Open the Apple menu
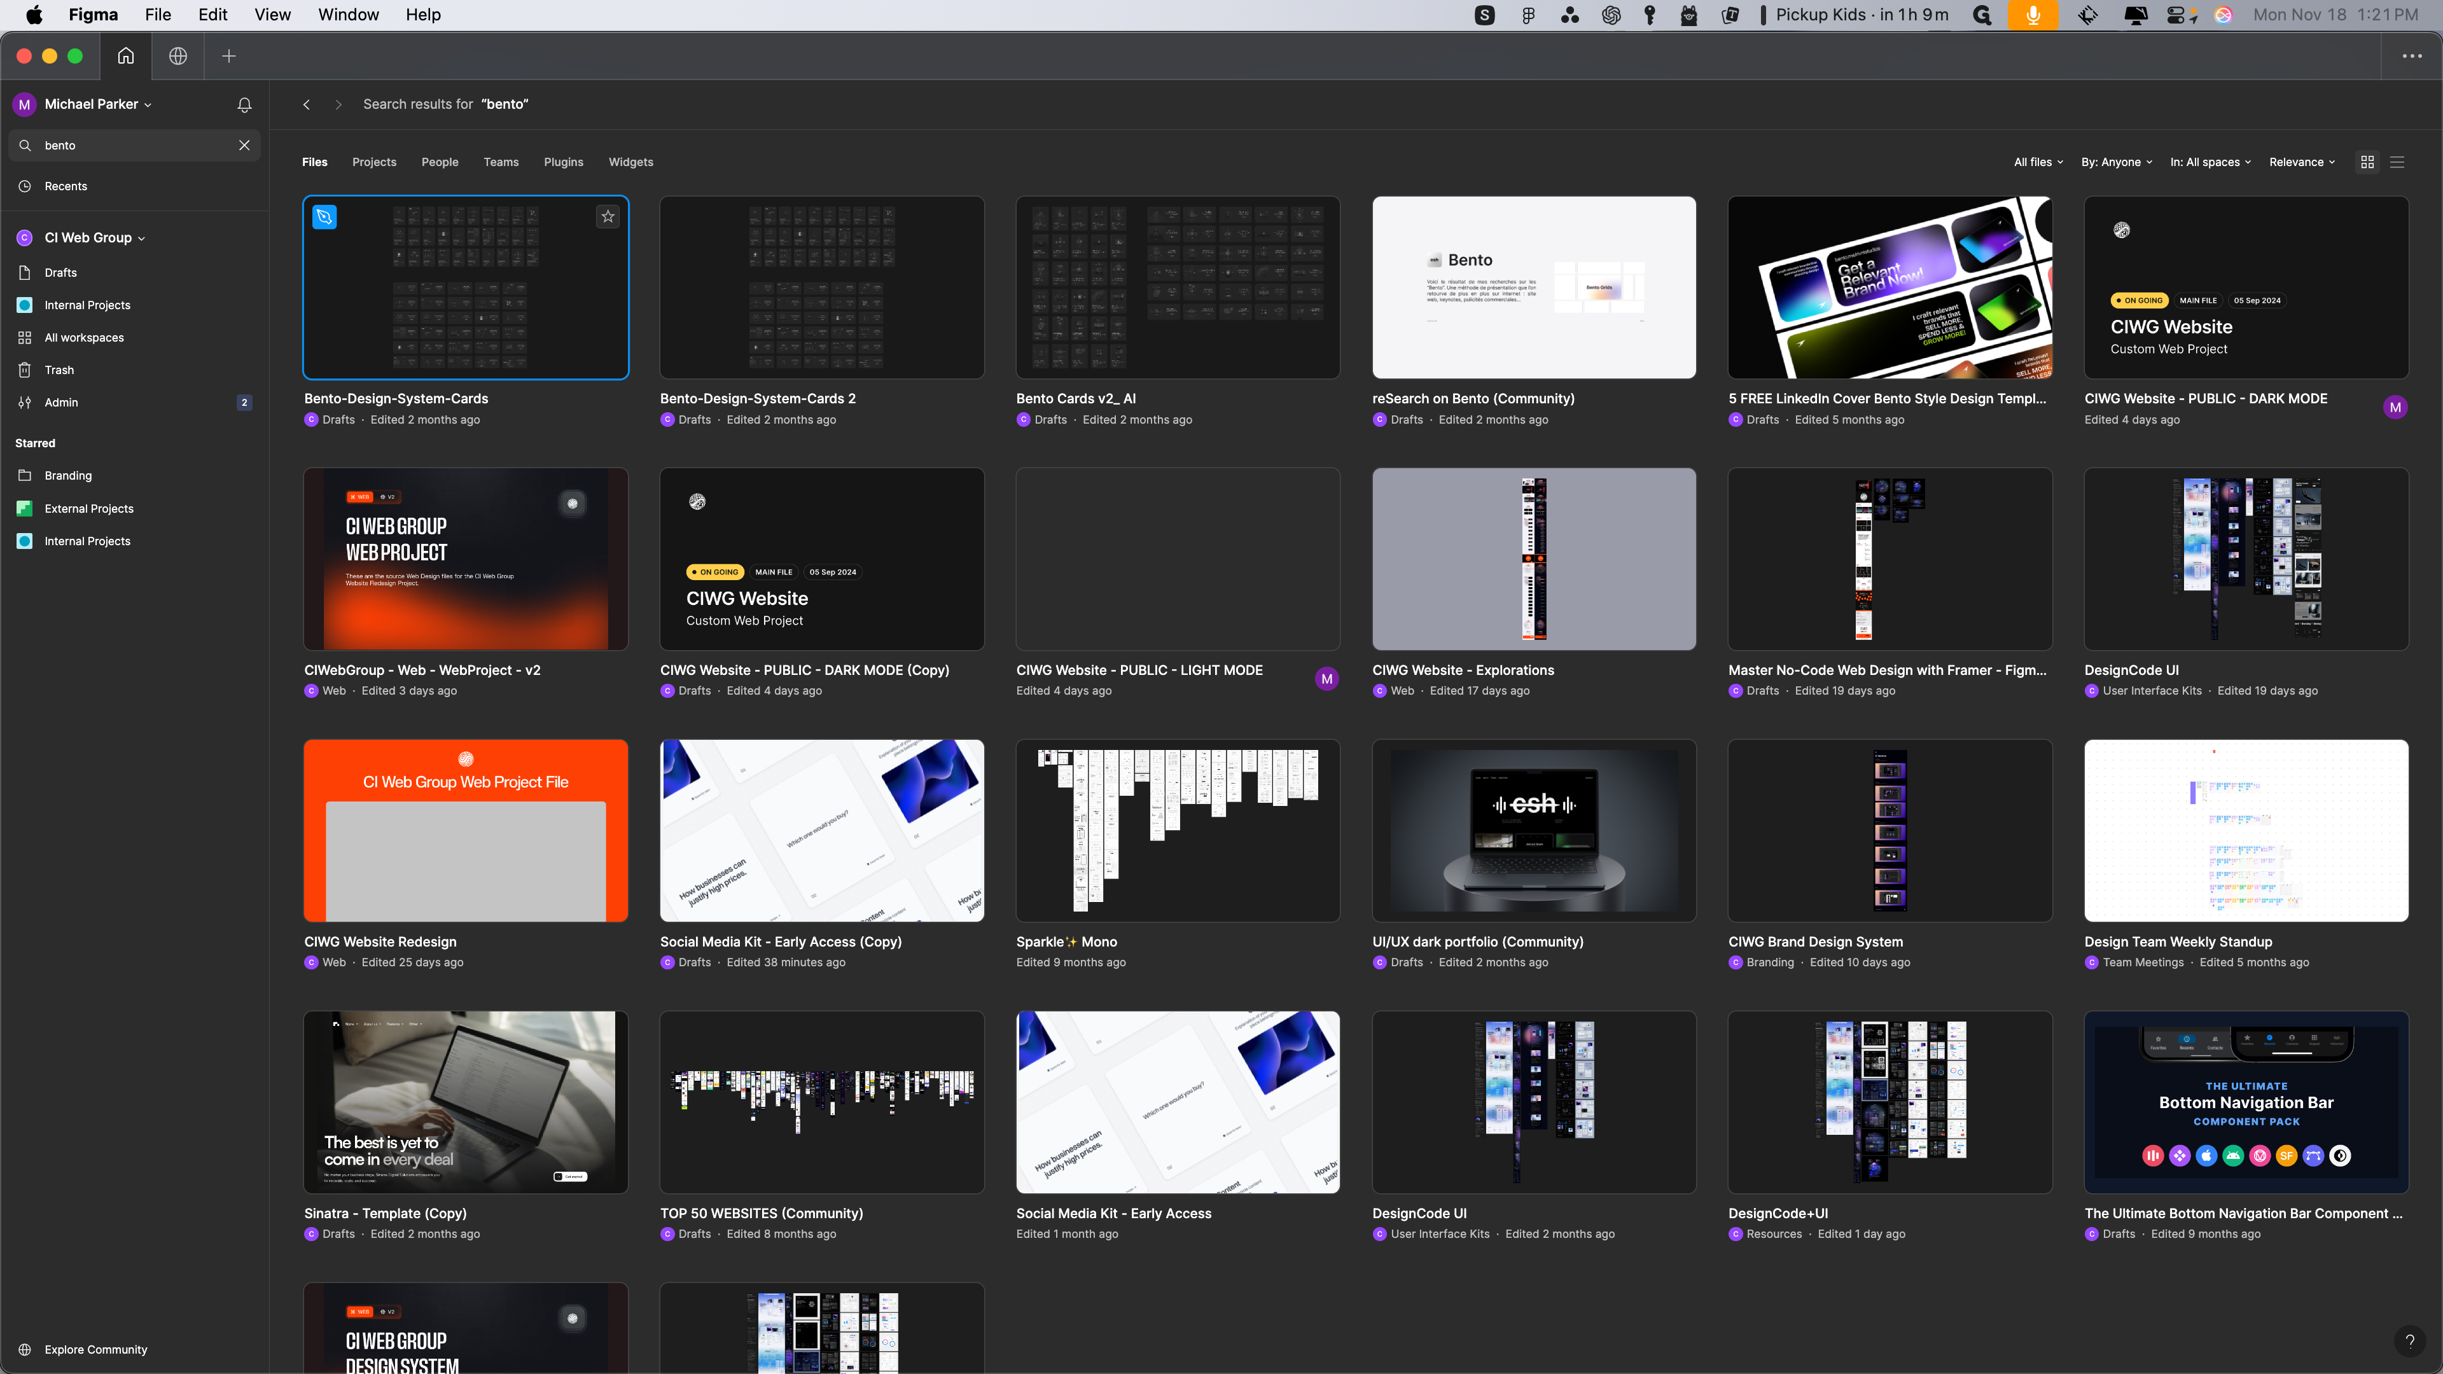2443x1374 pixels. (x=34, y=14)
